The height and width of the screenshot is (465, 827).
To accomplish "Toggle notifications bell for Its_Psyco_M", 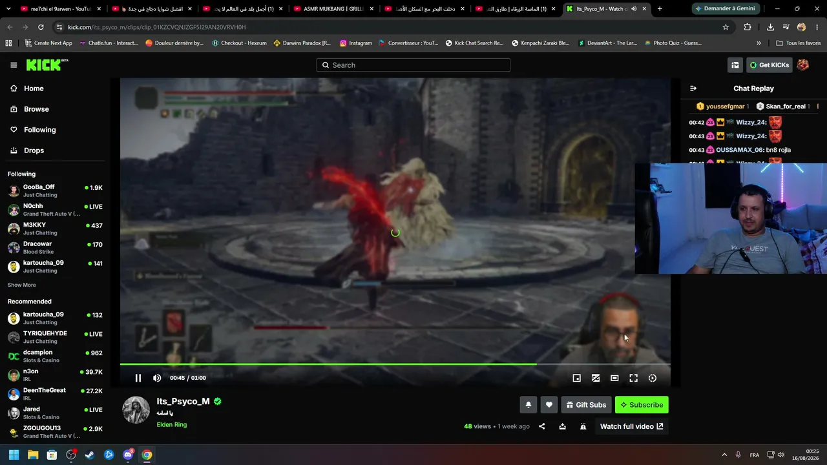I will click(x=529, y=405).
